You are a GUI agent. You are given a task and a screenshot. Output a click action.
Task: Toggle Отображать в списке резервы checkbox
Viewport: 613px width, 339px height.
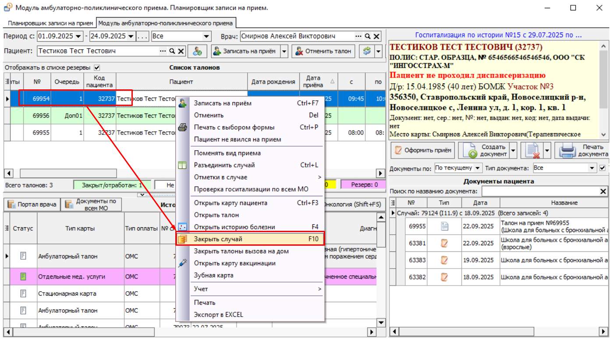[x=97, y=68]
